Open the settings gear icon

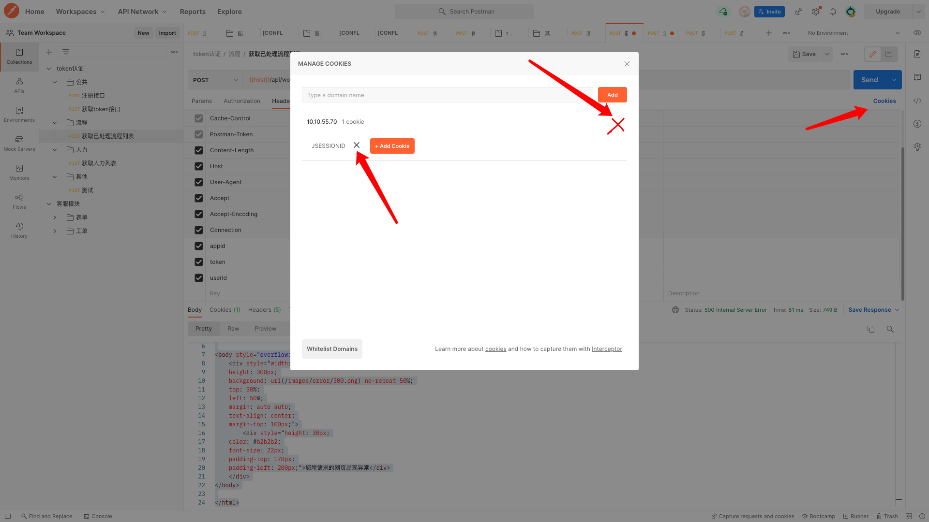coord(816,12)
